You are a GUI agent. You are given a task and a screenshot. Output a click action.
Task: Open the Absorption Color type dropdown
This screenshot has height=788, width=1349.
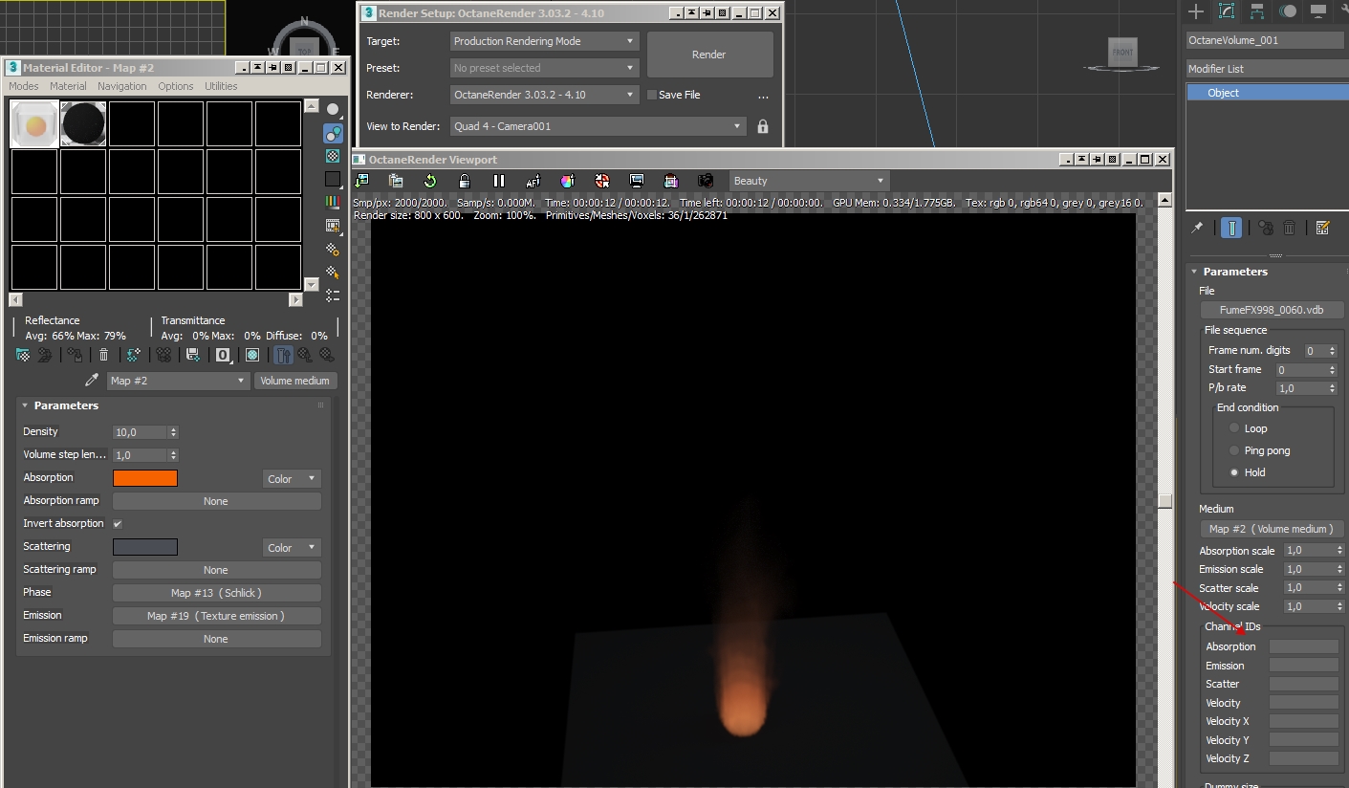pos(292,478)
